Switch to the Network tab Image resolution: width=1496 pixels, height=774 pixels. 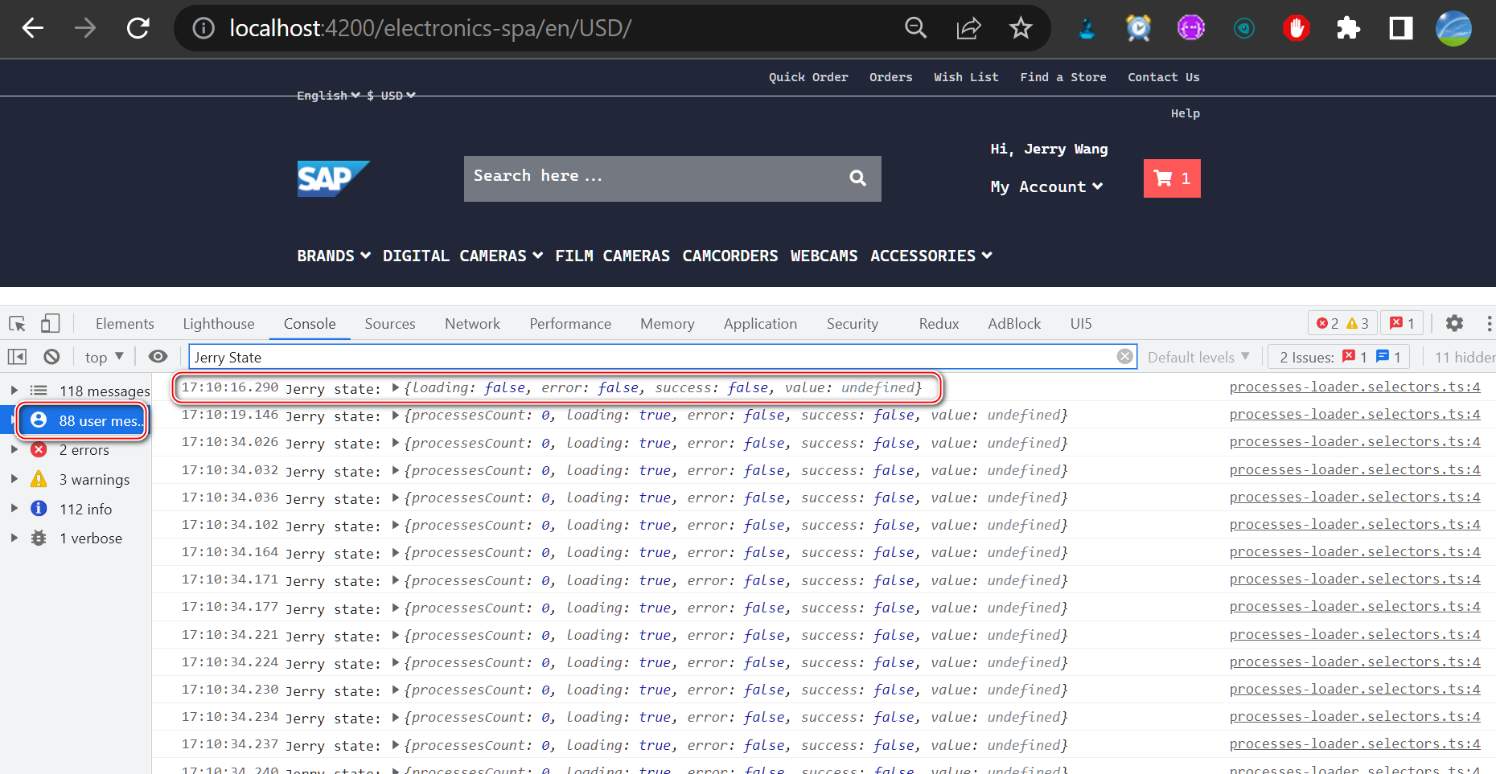[x=472, y=323]
